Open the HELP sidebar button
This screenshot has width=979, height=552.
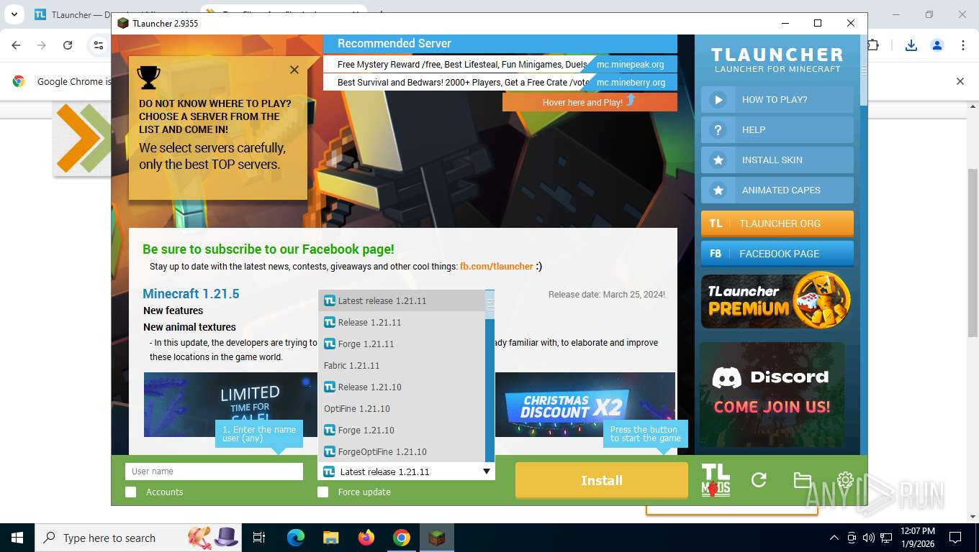777,130
